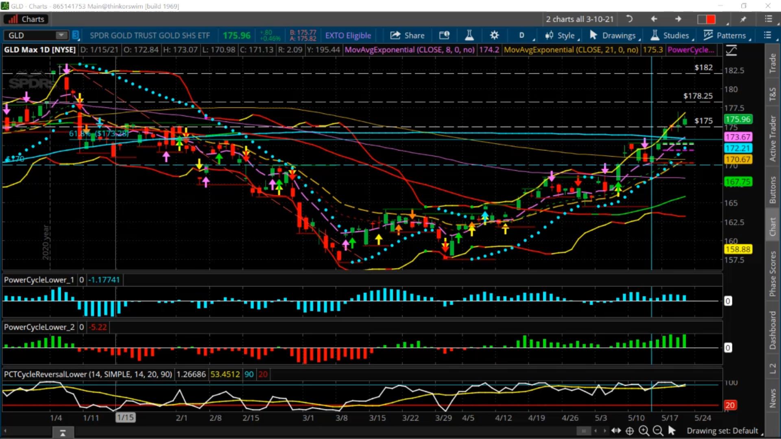This screenshot has width=781, height=439.
Task: Open the T&S side tab
Action: 772,94
